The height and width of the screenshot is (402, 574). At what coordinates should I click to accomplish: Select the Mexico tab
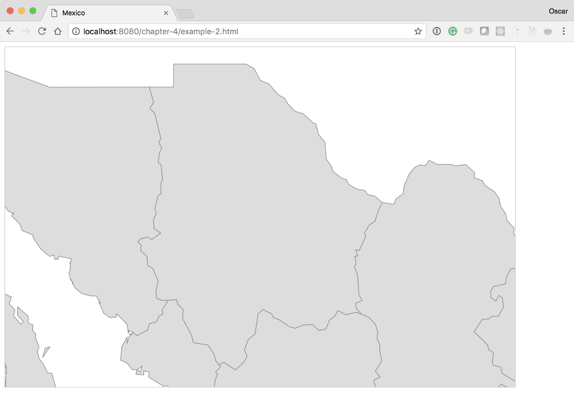tap(109, 13)
